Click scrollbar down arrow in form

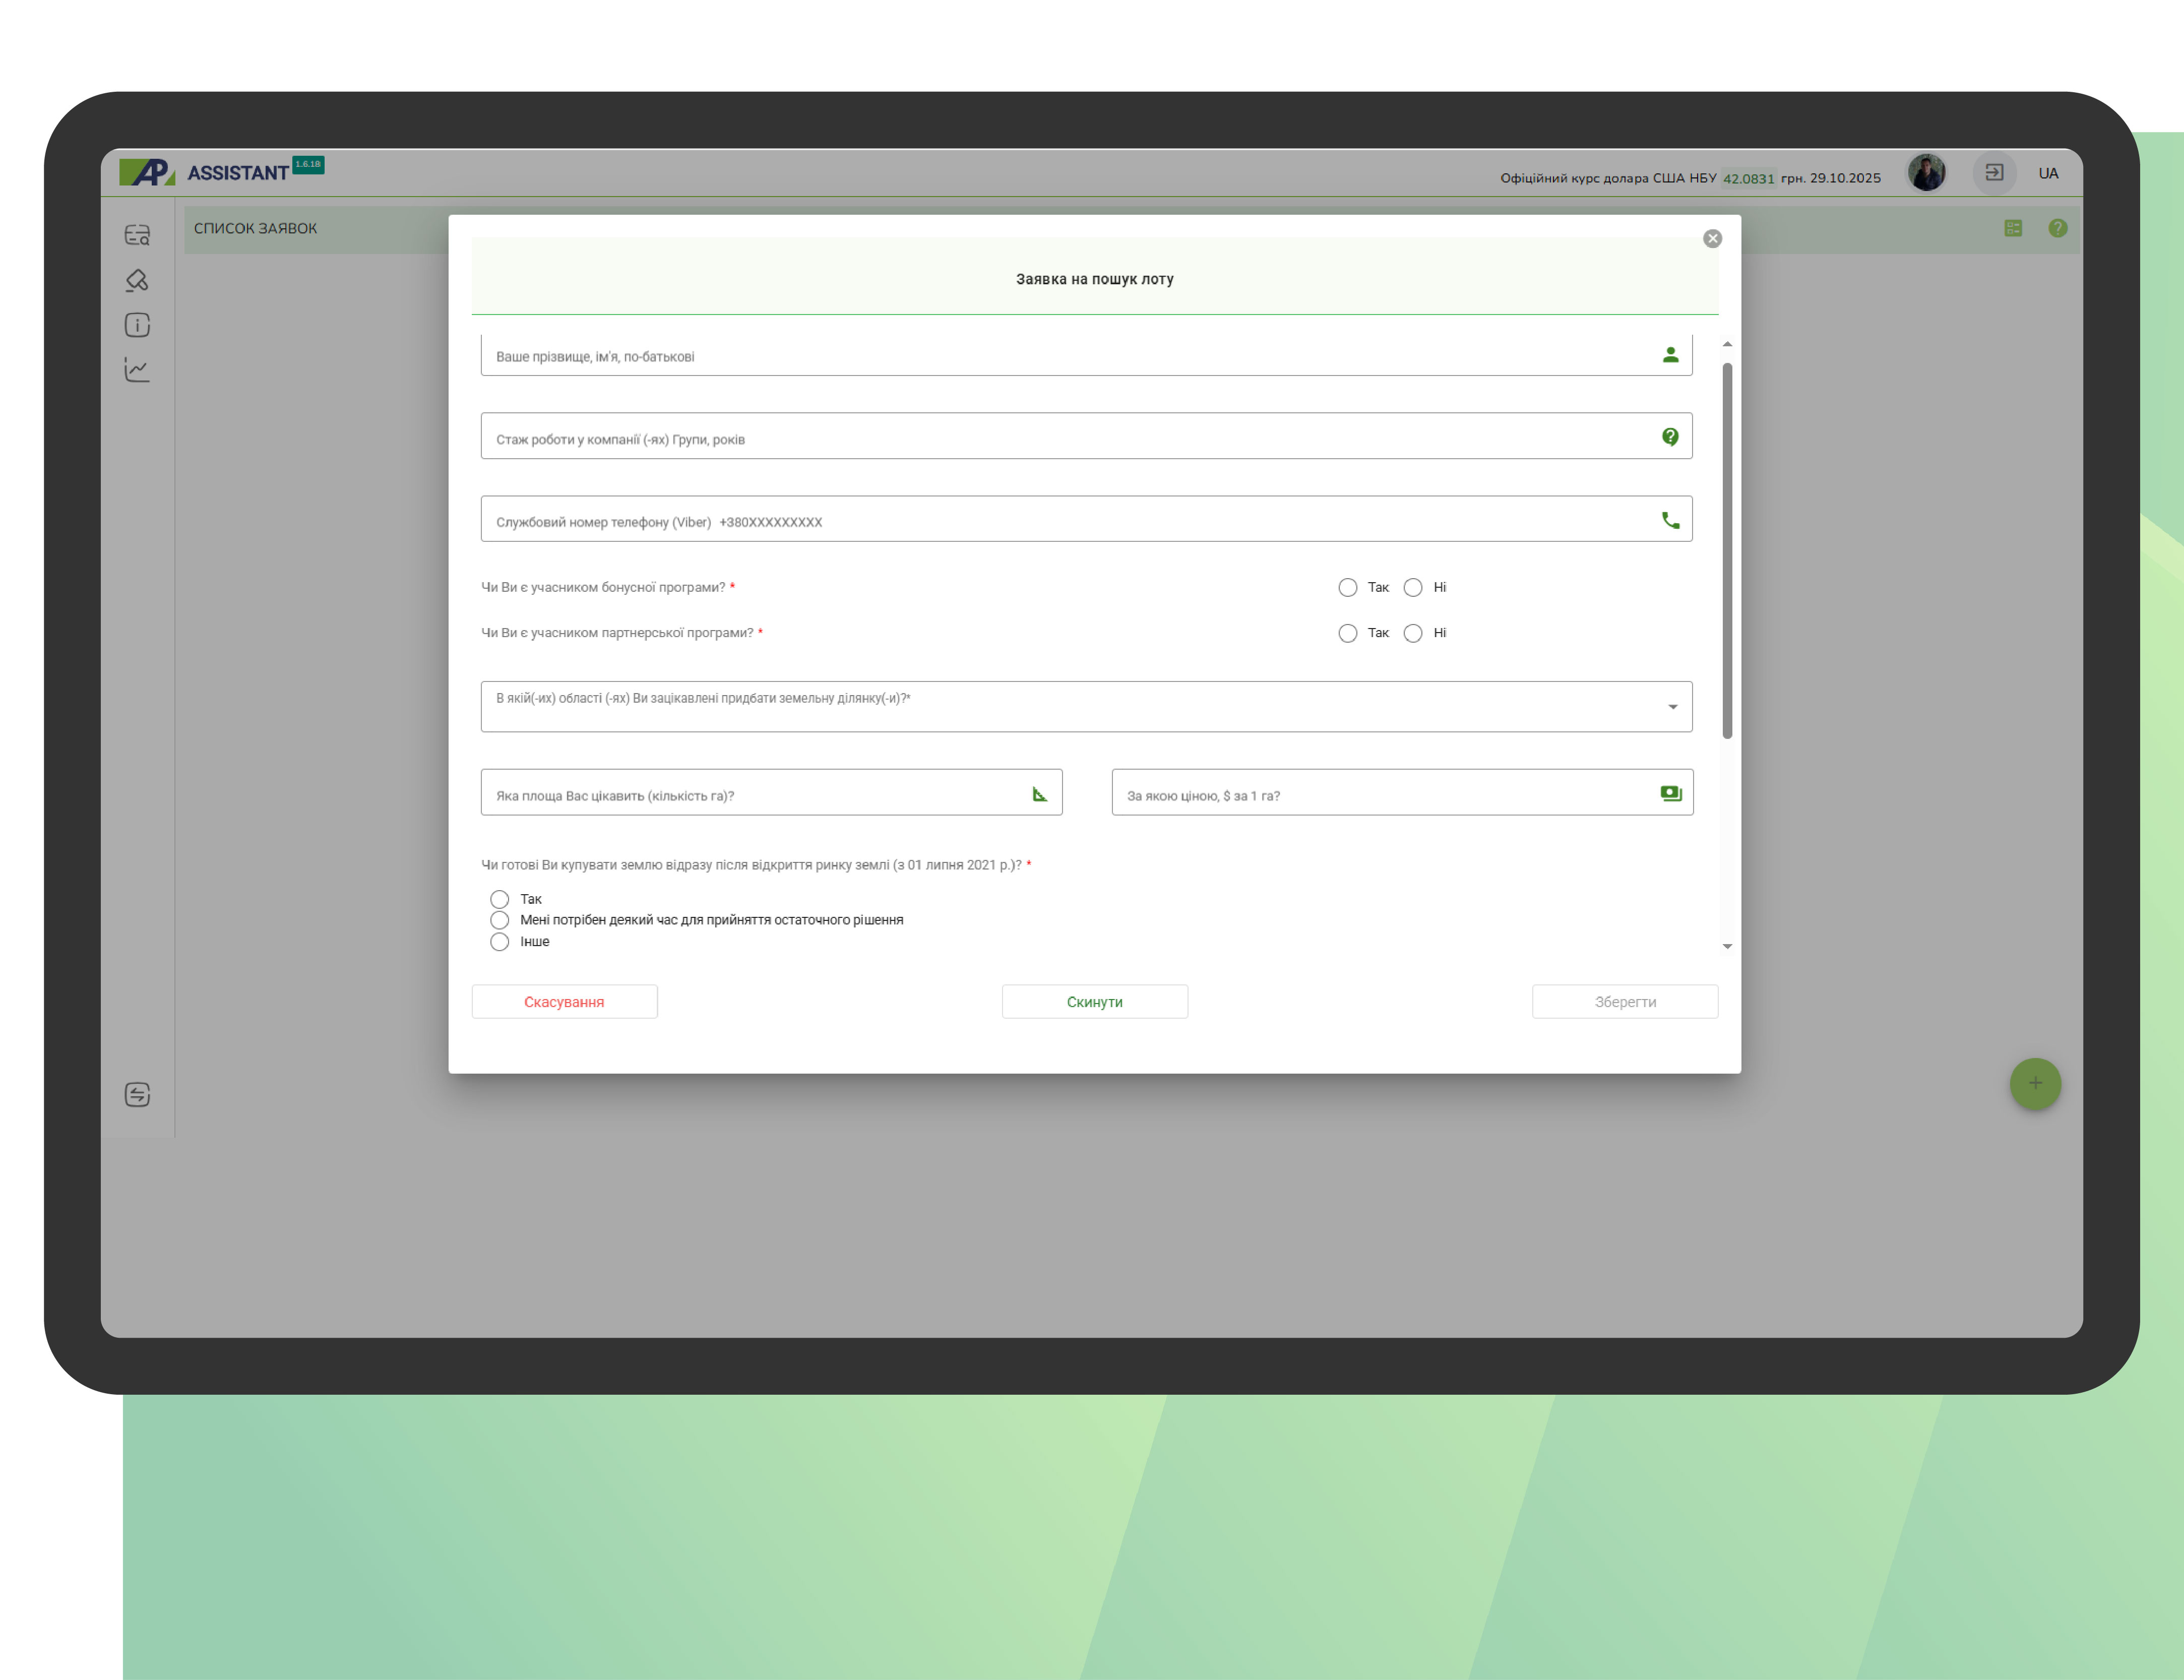(1727, 946)
